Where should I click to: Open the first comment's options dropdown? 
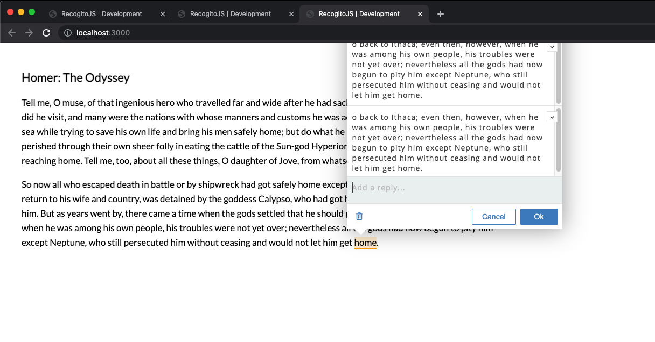[552, 47]
